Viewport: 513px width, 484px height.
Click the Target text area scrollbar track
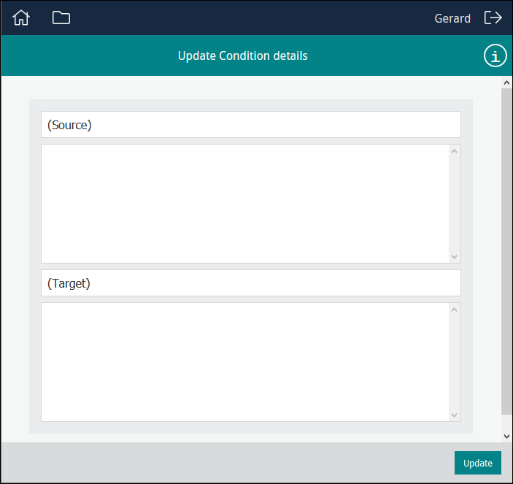(455, 362)
